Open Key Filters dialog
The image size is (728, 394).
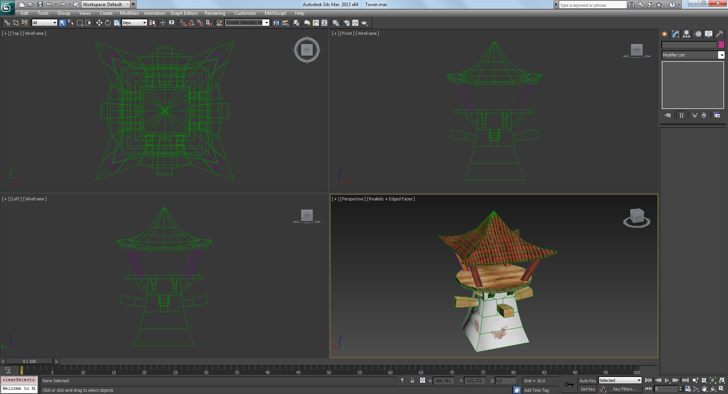coord(624,389)
